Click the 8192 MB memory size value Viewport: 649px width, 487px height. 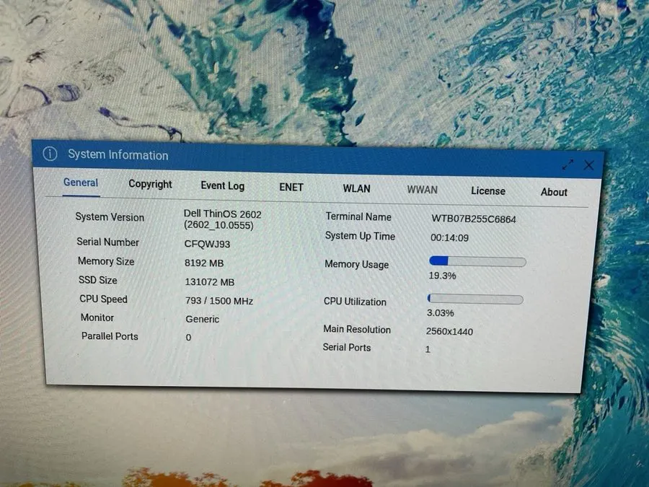pos(204,263)
